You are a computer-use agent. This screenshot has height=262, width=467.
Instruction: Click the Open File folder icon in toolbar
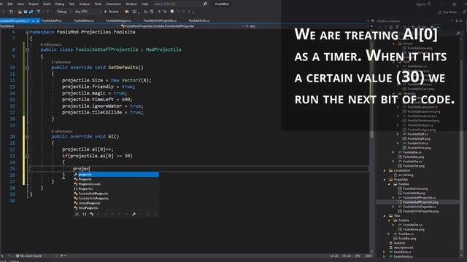[20, 12]
